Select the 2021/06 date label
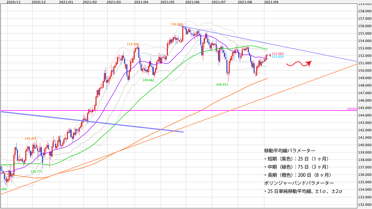The width and height of the screenshot is (372, 209). [192, 2]
